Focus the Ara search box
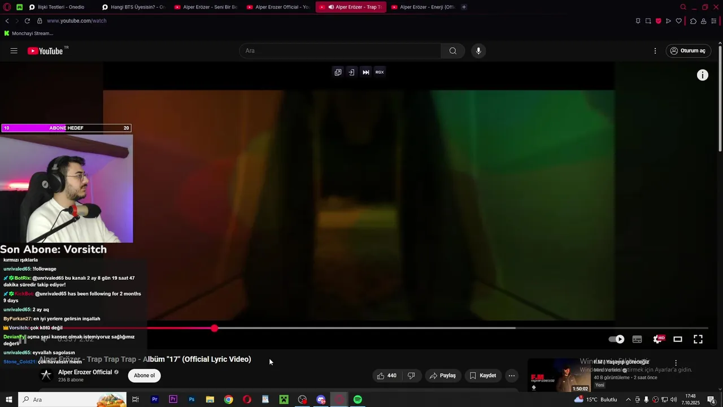This screenshot has height=407, width=723. (x=341, y=51)
